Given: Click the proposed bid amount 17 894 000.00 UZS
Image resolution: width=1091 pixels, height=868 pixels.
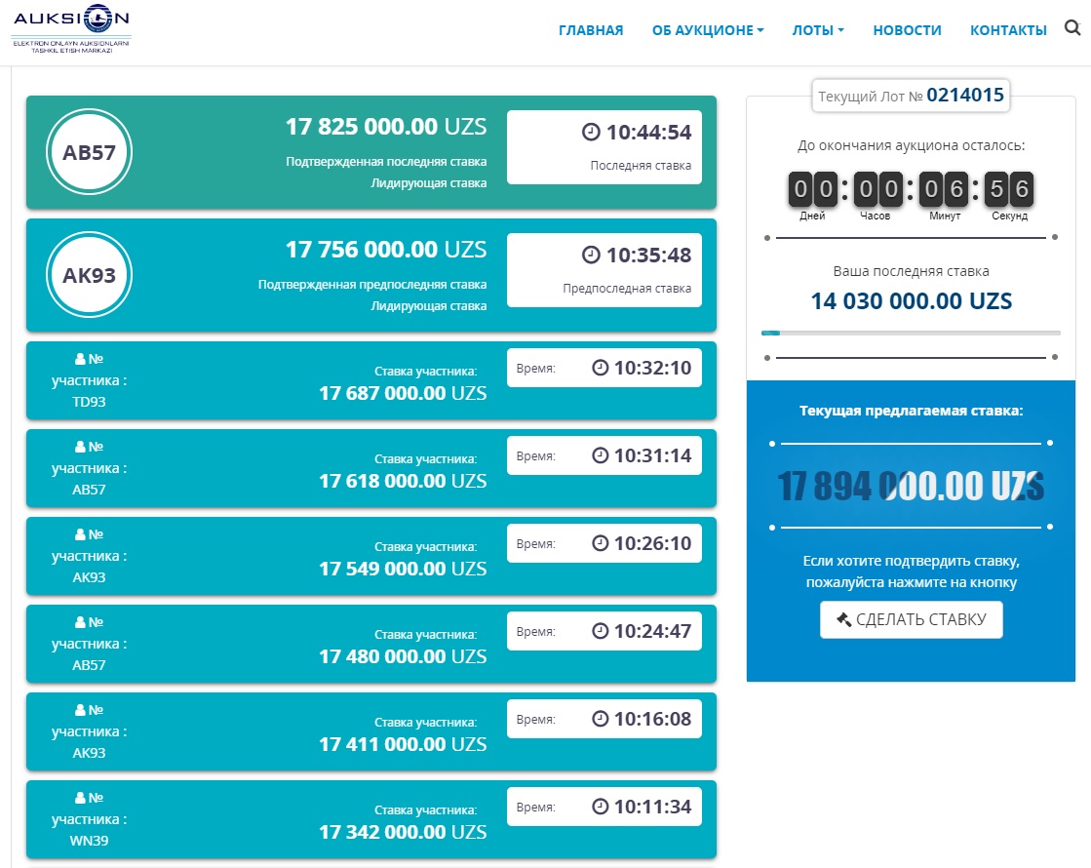Looking at the screenshot, I should (x=911, y=486).
